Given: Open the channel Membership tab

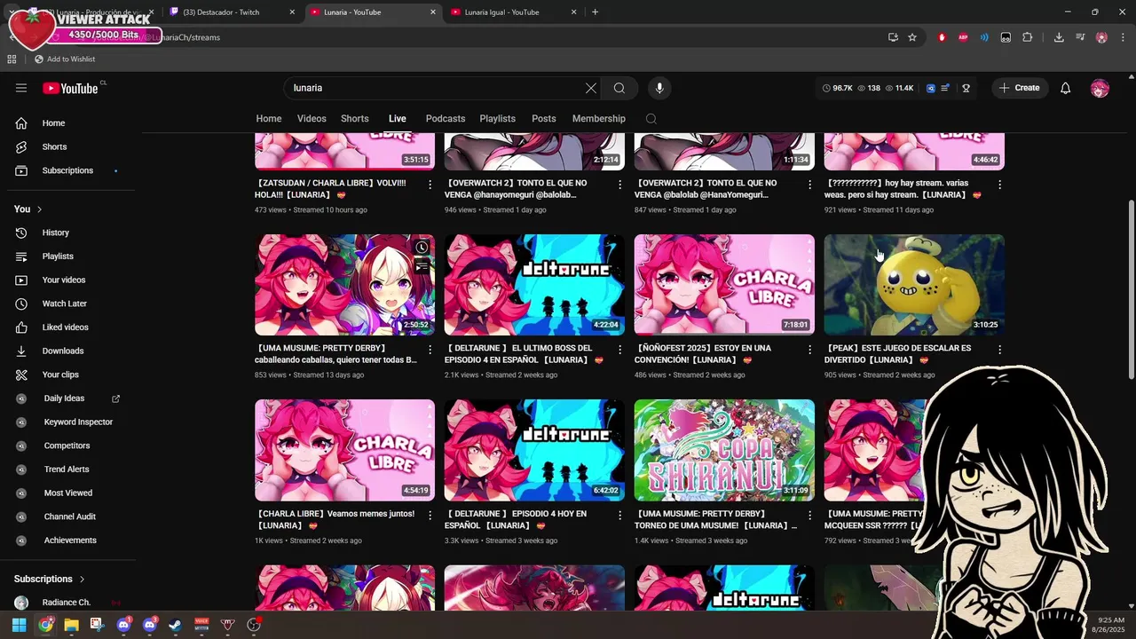Looking at the screenshot, I should tap(599, 119).
